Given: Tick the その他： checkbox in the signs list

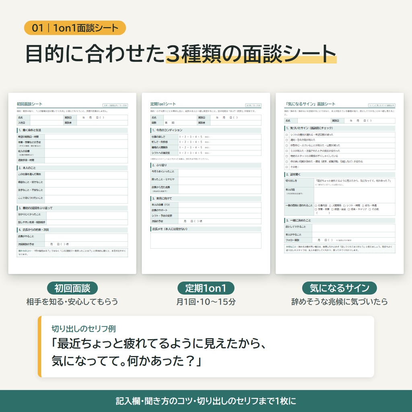Looking at the screenshot, I should coord(286,167).
